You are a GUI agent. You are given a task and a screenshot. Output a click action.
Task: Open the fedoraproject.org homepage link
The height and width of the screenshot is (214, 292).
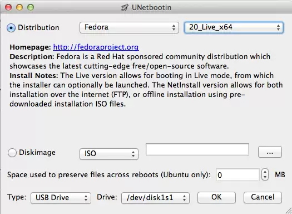point(96,47)
